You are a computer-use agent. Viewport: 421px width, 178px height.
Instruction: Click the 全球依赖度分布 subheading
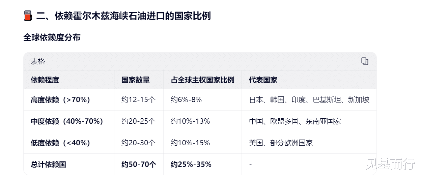(x=52, y=37)
